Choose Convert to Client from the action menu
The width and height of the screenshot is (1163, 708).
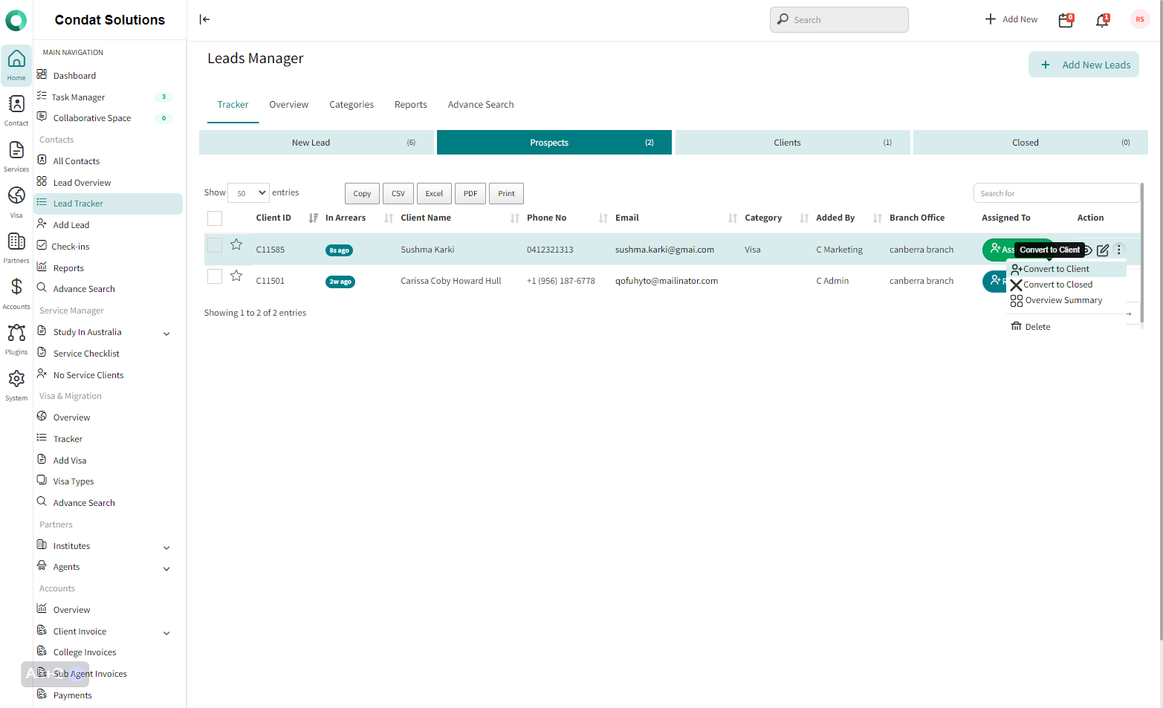pyautogui.click(x=1066, y=269)
